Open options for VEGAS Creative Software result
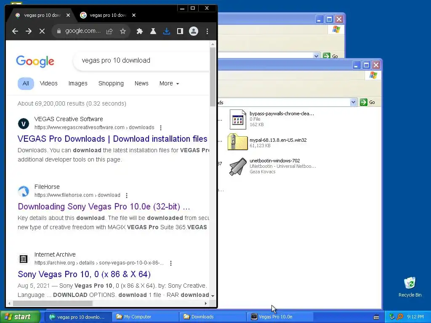This screenshot has width=431, height=323. click(x=161, y=128)
